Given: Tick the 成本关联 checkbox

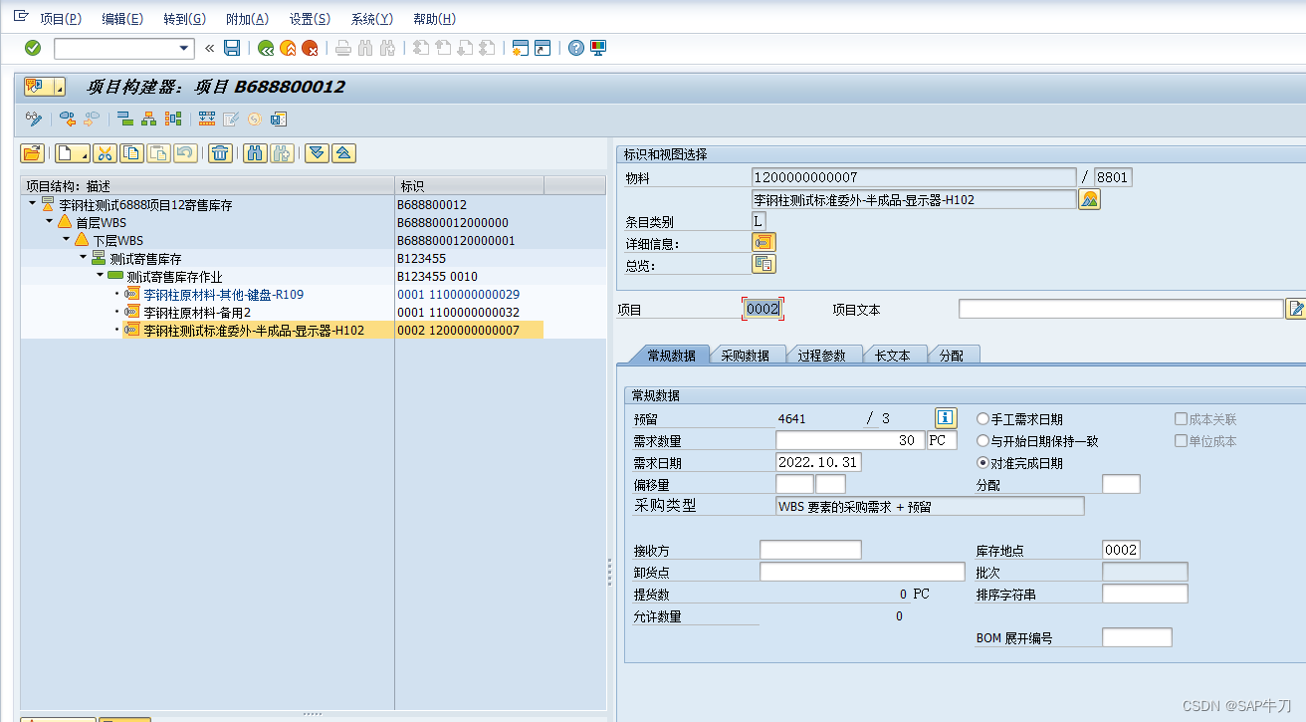Looking at the screenshot, I should pyautogui.click(x=1182, y=419).
